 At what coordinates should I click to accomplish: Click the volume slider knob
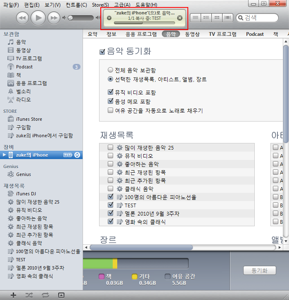pyautogui.click(x=70, y=18)
